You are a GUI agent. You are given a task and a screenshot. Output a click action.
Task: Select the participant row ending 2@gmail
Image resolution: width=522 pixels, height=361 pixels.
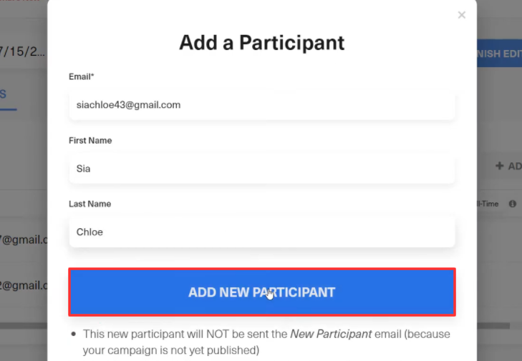(24, 285)
